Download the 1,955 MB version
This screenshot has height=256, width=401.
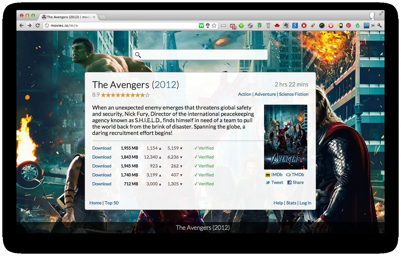tap(102, 148)
